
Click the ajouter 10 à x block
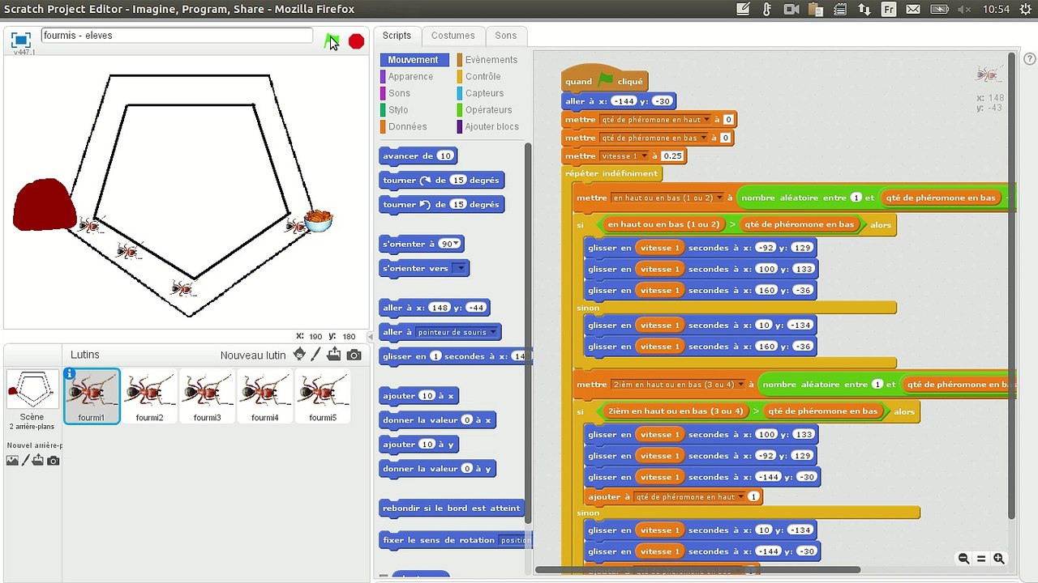pos(419,396)
